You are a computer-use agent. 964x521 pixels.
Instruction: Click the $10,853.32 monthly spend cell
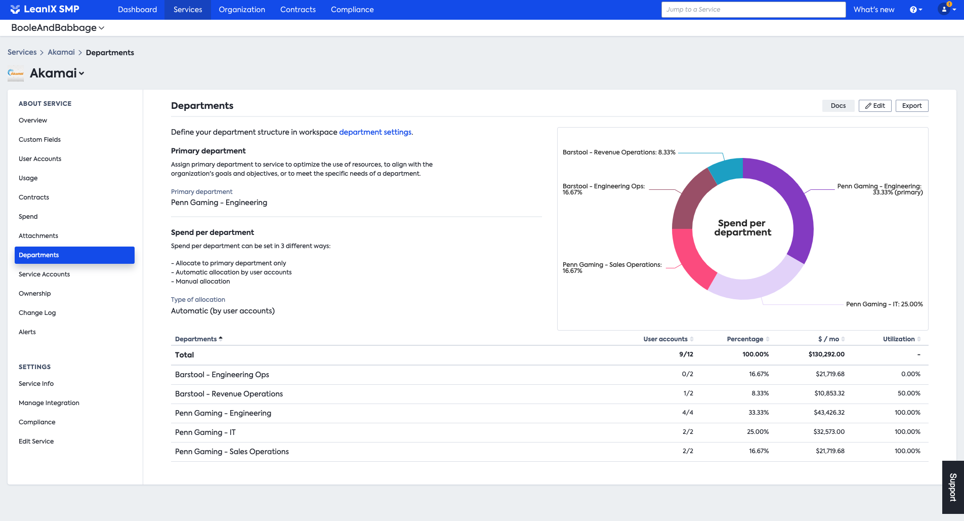pos(829,393)
